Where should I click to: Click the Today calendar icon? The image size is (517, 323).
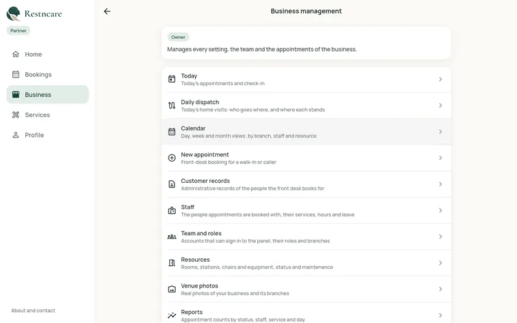[172, 79]
